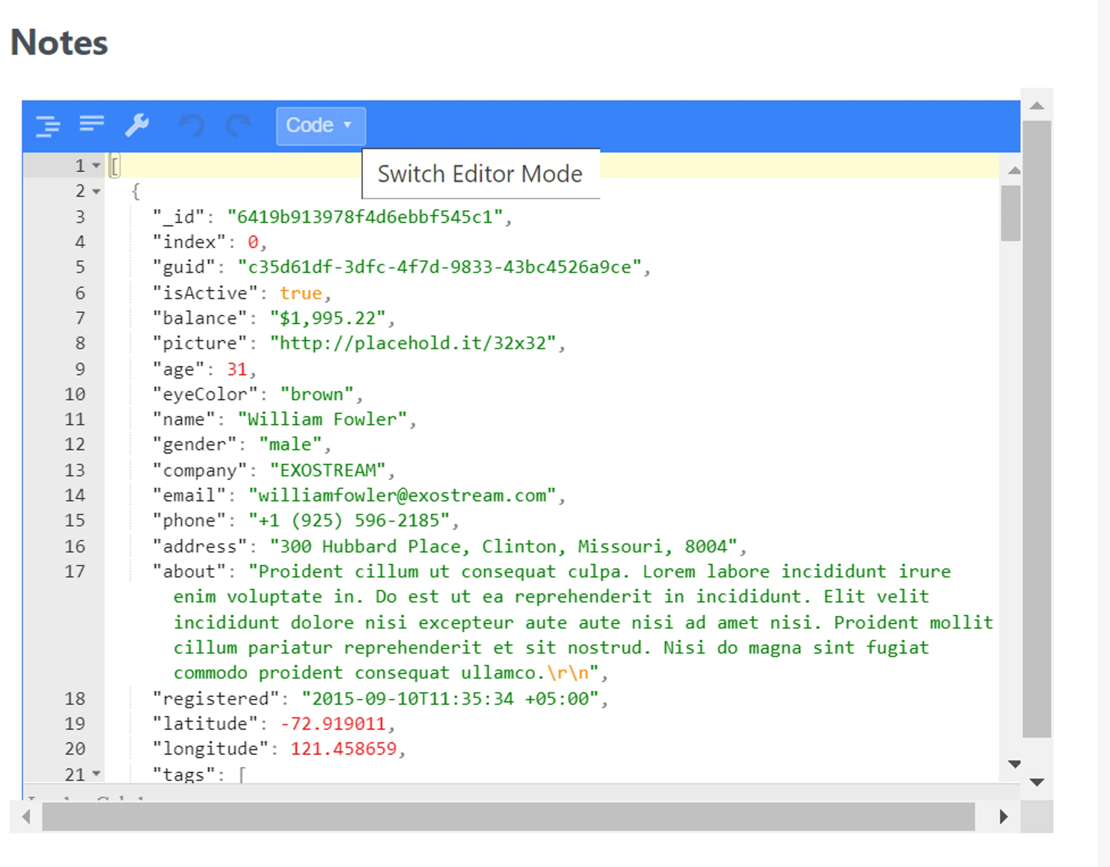
Task: Click the outer scrollbar up arrow
Action: 1037,106
